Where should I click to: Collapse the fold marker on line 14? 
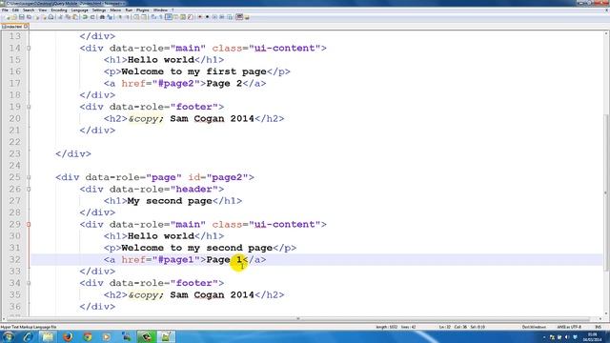coord(29,49)
